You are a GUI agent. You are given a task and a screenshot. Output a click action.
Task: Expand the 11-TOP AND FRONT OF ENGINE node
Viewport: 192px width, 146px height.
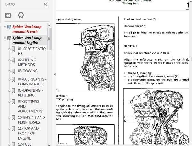9,129
